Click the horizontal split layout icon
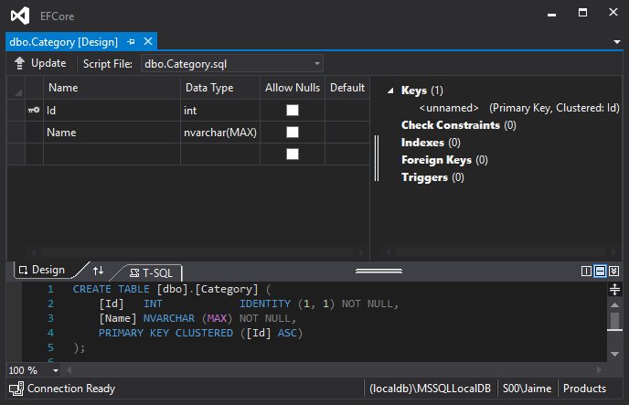This screenshot has height=405, width=629. click(x=601, y=272)
